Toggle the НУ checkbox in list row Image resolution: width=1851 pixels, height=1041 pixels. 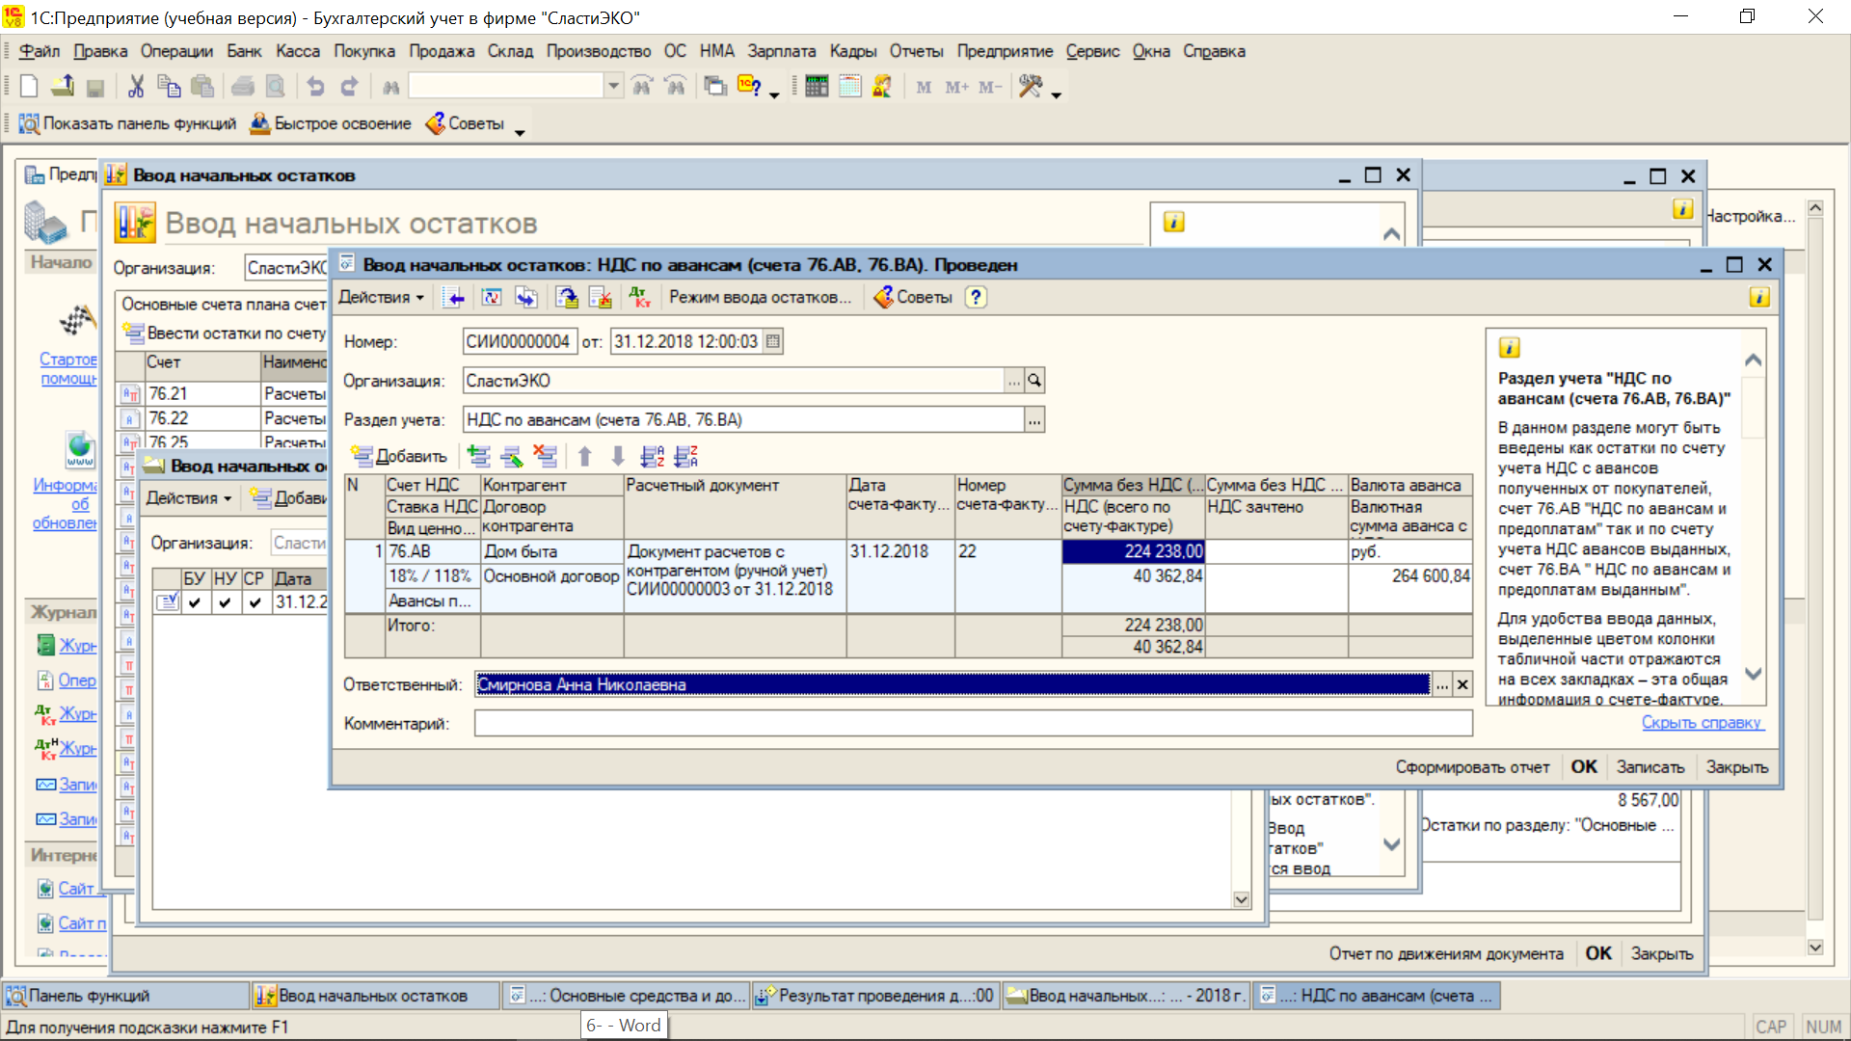(x=225, y=602)
